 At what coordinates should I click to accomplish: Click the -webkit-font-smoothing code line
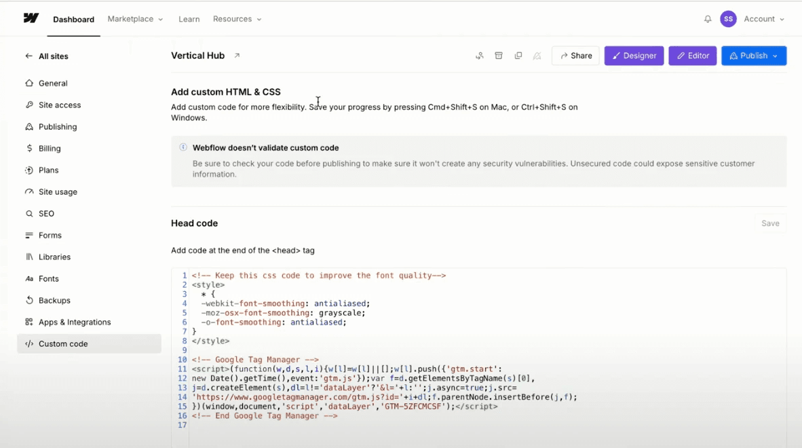[x=286, y=303]
